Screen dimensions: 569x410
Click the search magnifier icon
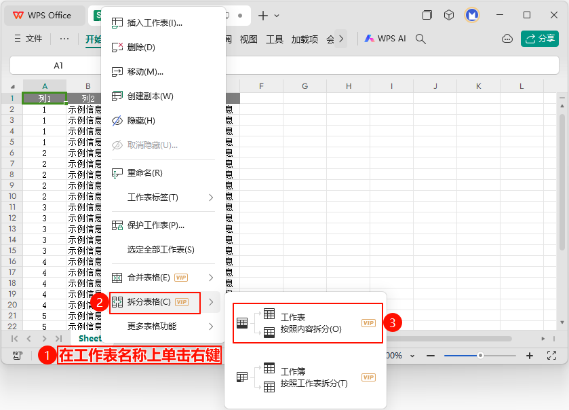tap(420, 39)
